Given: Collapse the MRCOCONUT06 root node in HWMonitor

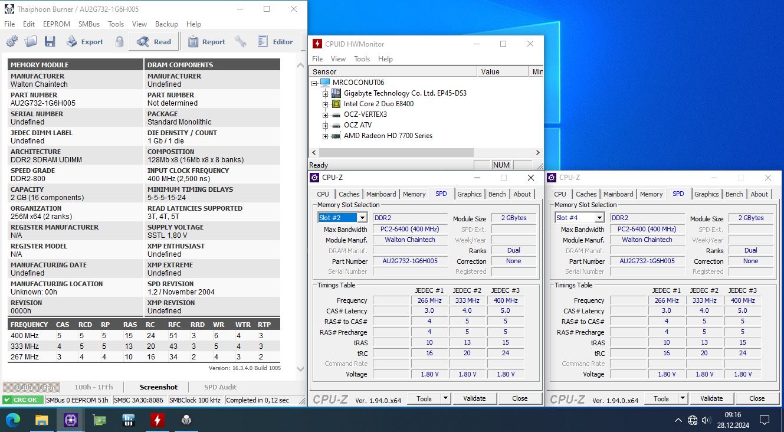Looking at the screenshot, I should [315, 83].
